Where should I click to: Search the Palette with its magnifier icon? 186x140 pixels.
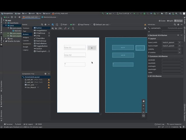tap(42, 24)
